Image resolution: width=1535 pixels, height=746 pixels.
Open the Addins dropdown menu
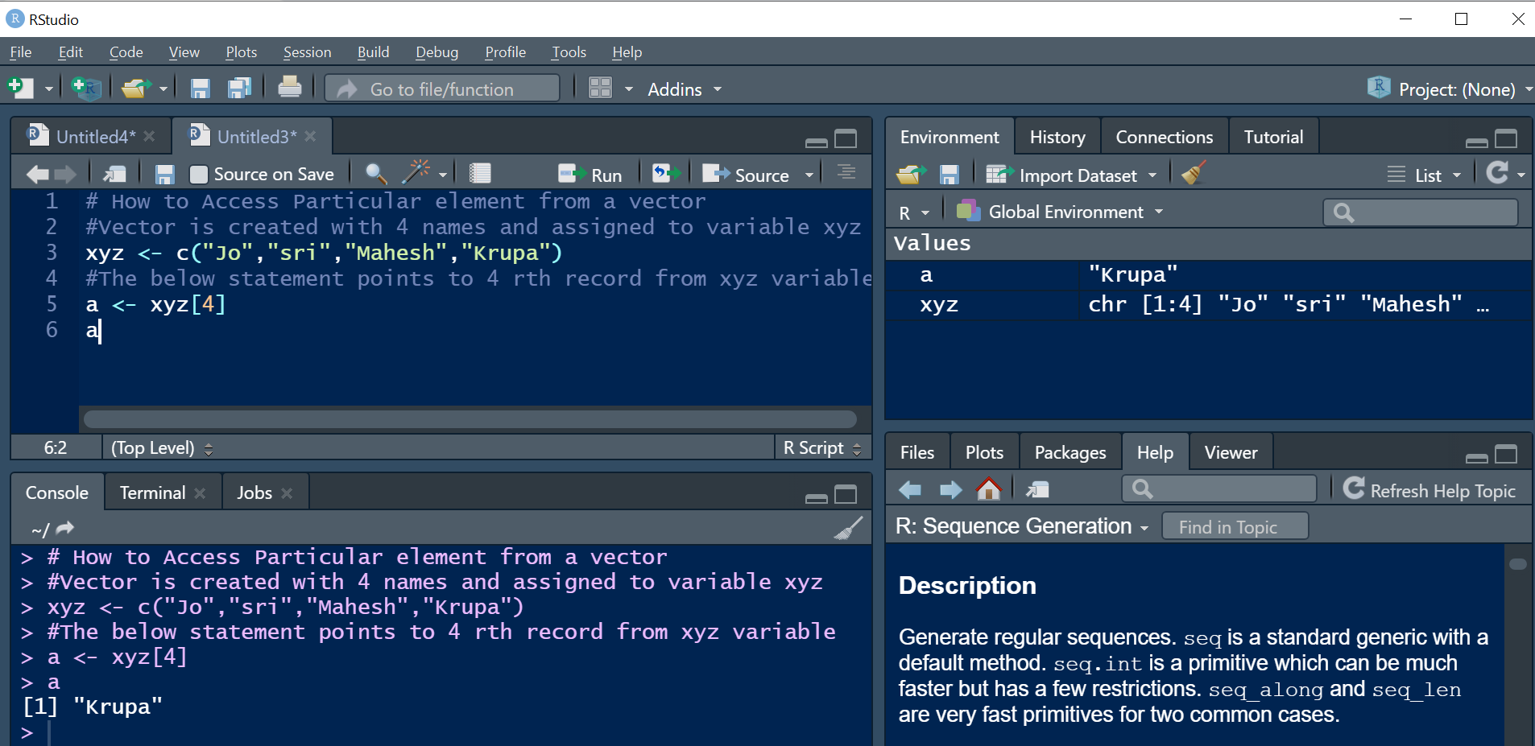click(684, 89)
